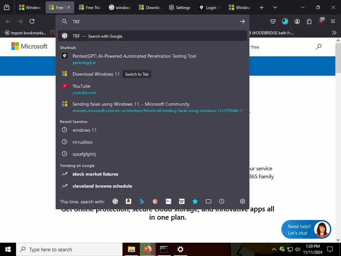Show more bookmarks with double chevron
This screenshot has width=341, height=256.
coord(334,33)
